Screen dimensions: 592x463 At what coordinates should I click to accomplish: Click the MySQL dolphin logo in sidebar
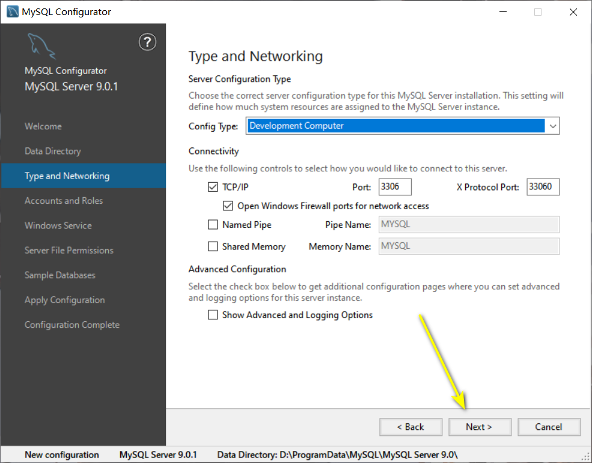click(41, 46)
